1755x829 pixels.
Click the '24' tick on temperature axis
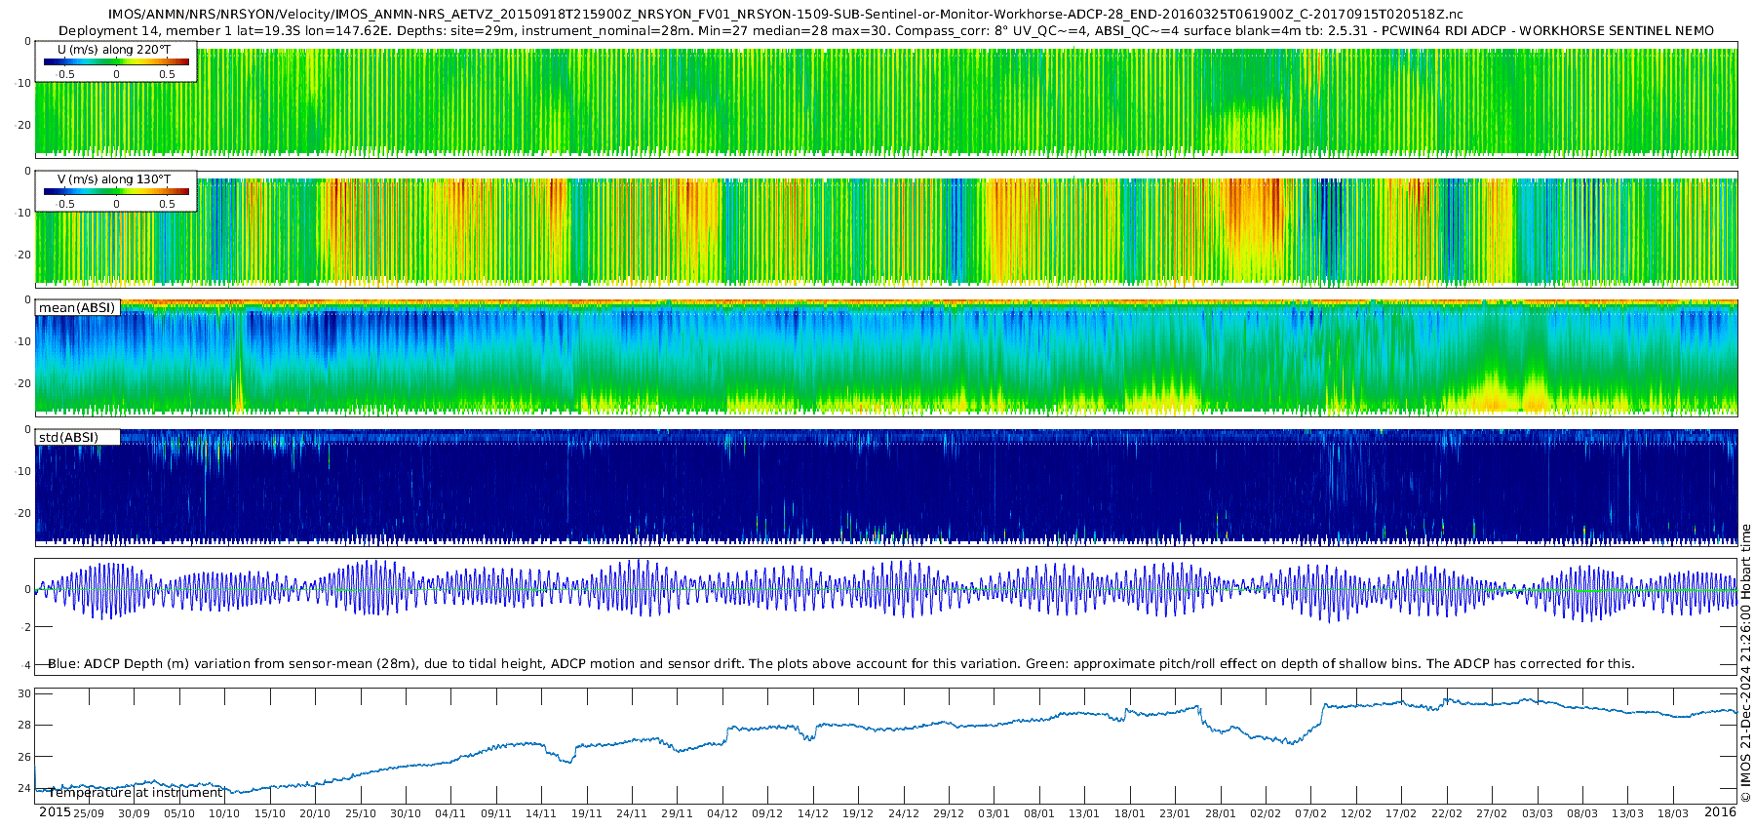[25, 788]
